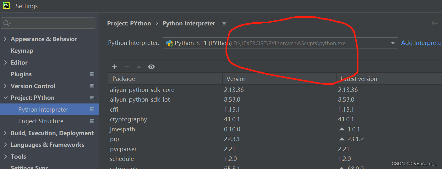Click jmespath upgrade-available arrow icon
The height and width of the screenshot is (169, 442).
coord(342,129)
